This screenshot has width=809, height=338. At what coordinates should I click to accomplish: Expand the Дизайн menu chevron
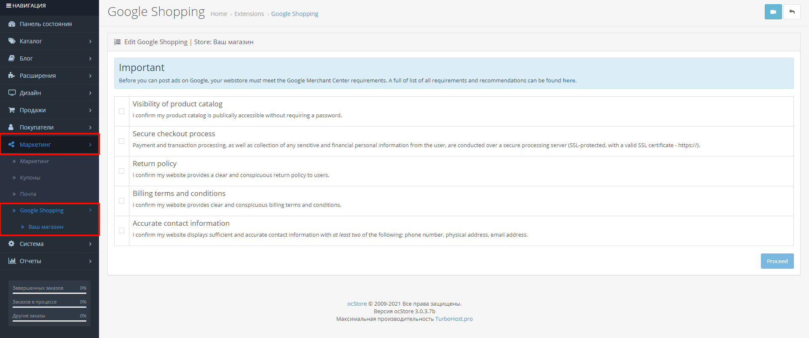(x=90, y=93)
